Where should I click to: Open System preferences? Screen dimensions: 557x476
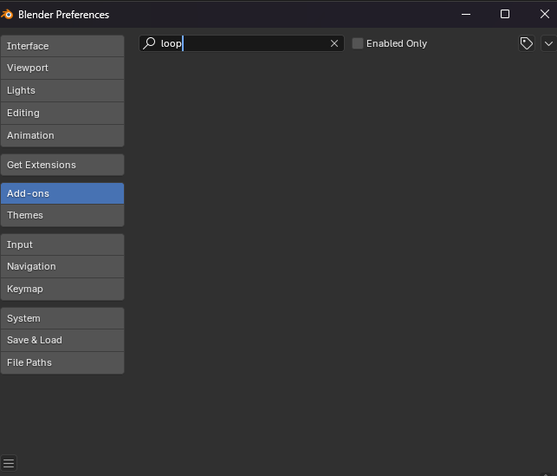pos(62,318)
